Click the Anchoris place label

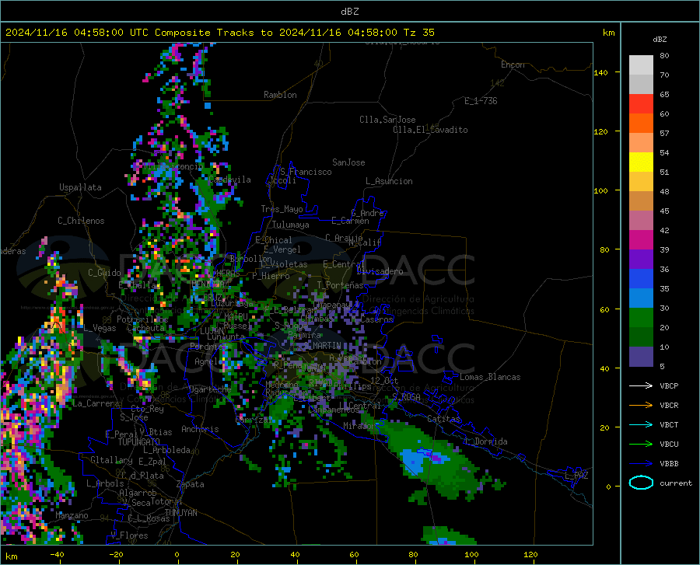(200, 429)
